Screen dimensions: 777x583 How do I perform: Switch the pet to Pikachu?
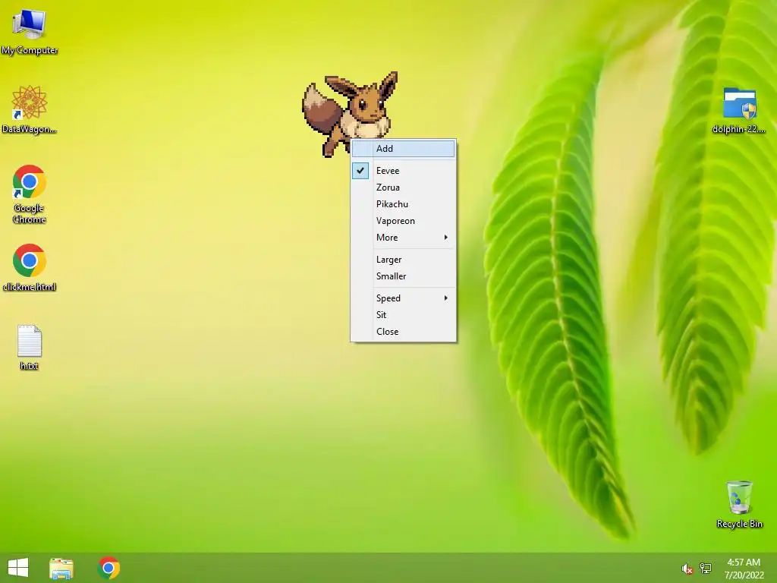(x=404, y=204)
